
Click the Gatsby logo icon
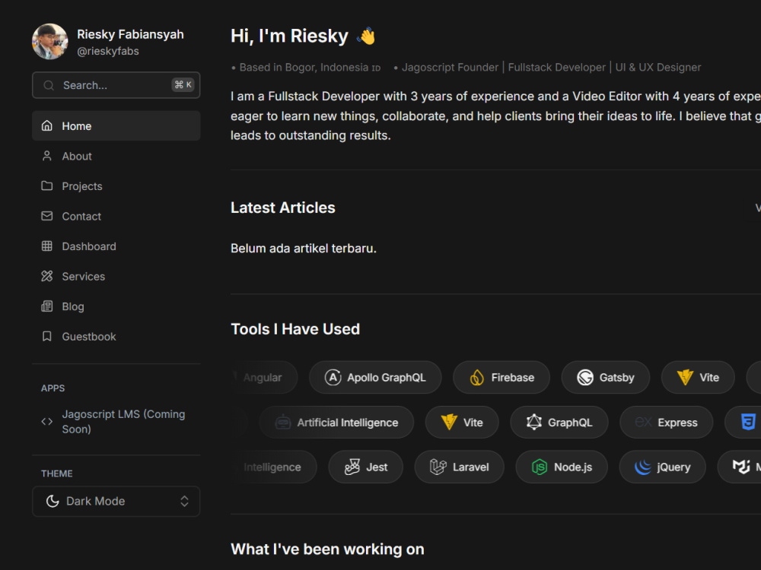585,377
